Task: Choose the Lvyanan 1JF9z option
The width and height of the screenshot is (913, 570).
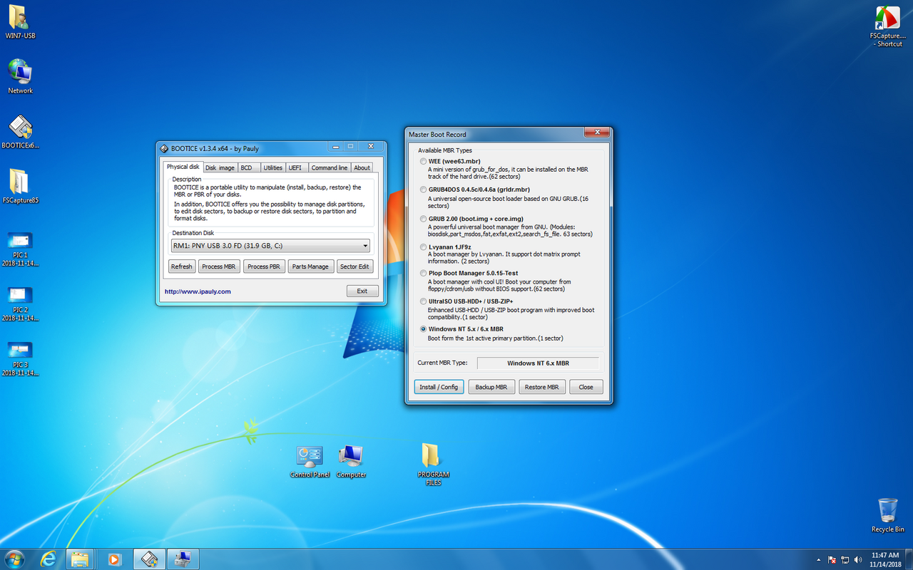Action: tap(424, 247)
